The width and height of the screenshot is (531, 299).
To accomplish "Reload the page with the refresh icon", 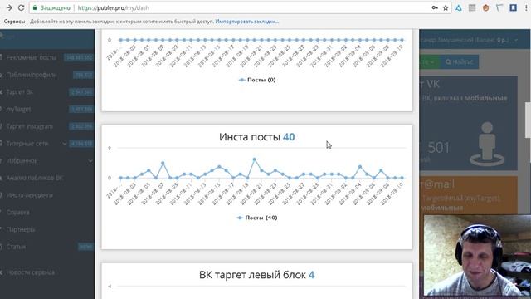I will pyautogui.click(x=21, y=7).
